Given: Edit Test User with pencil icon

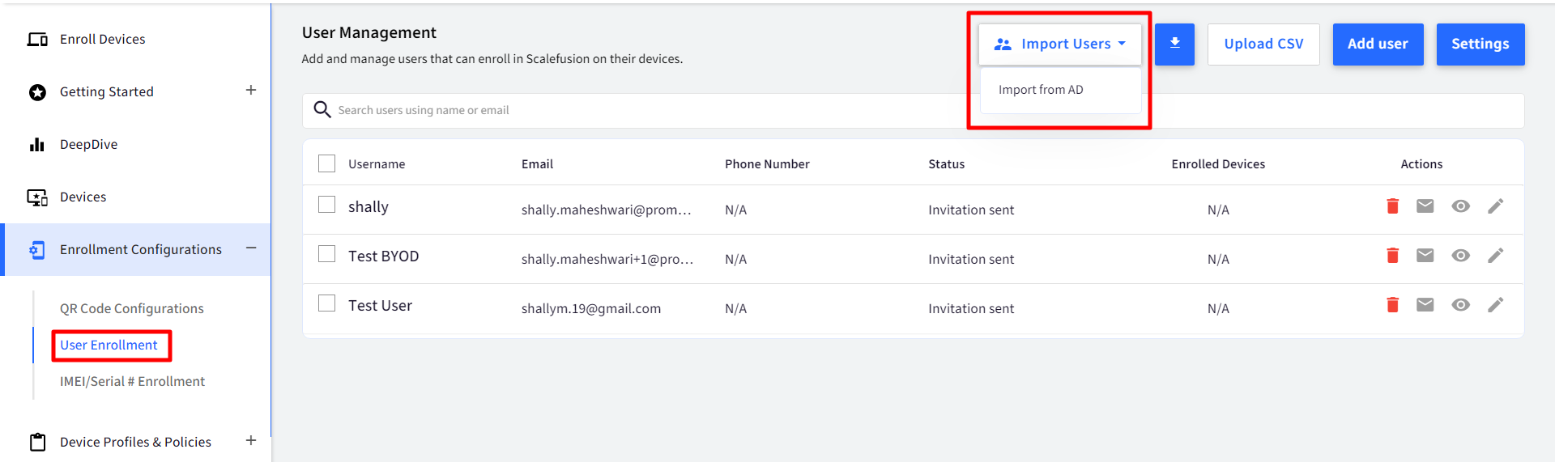Looking at the screenshot, I should coord(1496,305).
